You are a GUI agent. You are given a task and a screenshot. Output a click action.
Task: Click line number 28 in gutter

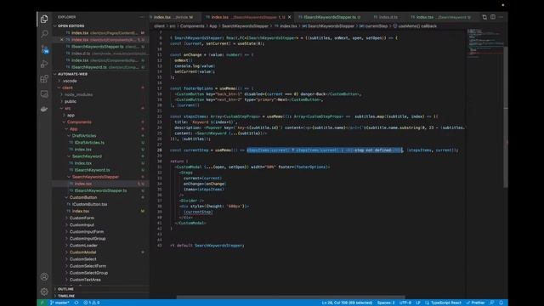[x=160, y=150]
